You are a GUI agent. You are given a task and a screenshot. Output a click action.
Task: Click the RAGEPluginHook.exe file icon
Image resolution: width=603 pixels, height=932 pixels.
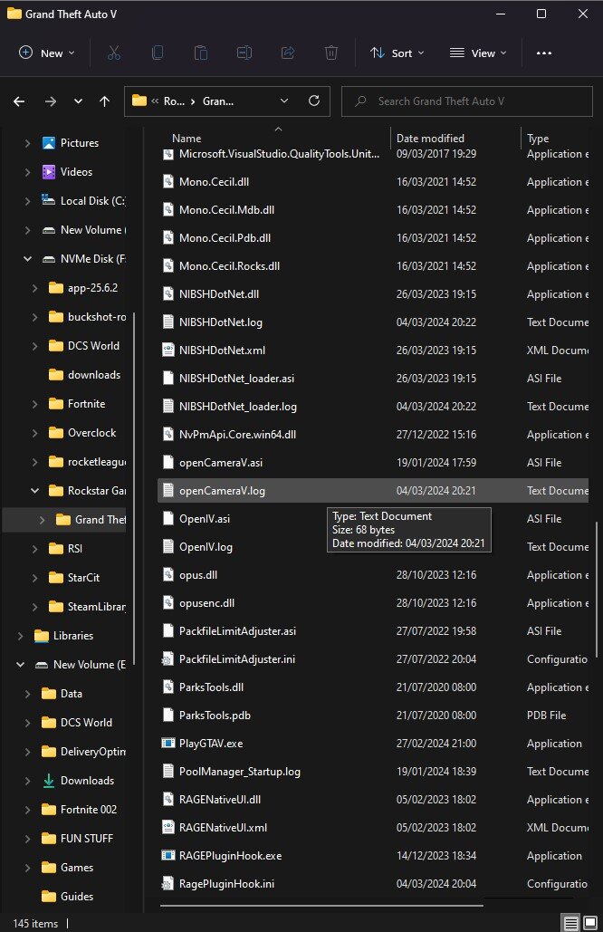(x=168, y=855)
